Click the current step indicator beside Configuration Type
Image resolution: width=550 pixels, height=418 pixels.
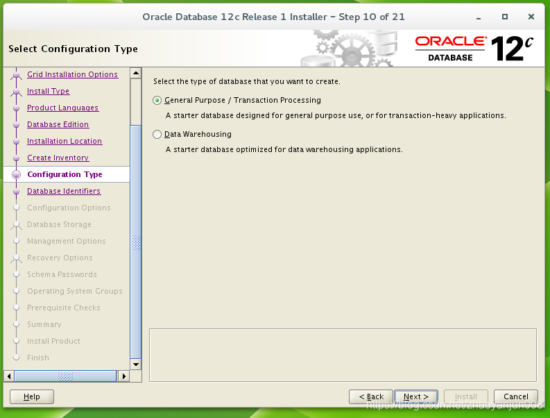(16, 174)
